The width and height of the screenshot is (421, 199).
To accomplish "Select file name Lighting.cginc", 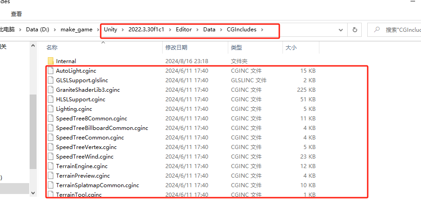I will click(x=74, y=109).
